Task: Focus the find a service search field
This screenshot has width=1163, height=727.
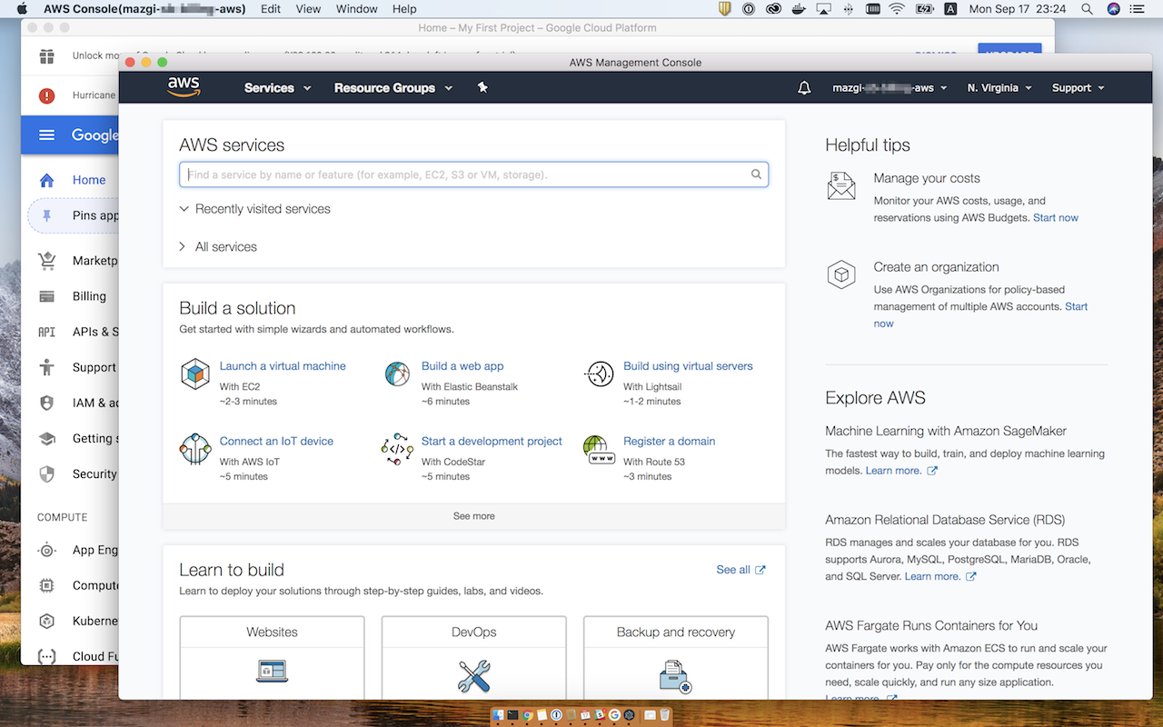Action: tap(465, 174)
